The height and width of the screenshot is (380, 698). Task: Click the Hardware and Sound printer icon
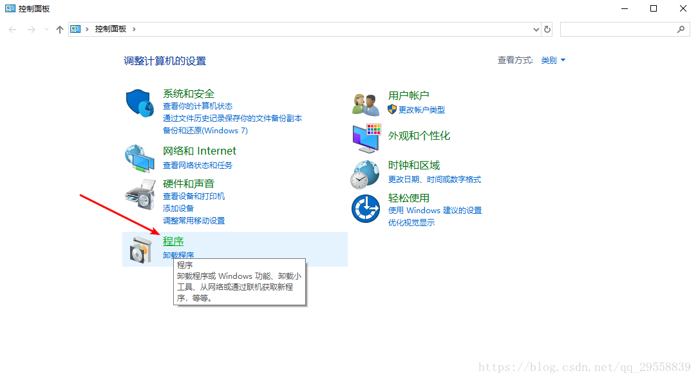[140, 195]
